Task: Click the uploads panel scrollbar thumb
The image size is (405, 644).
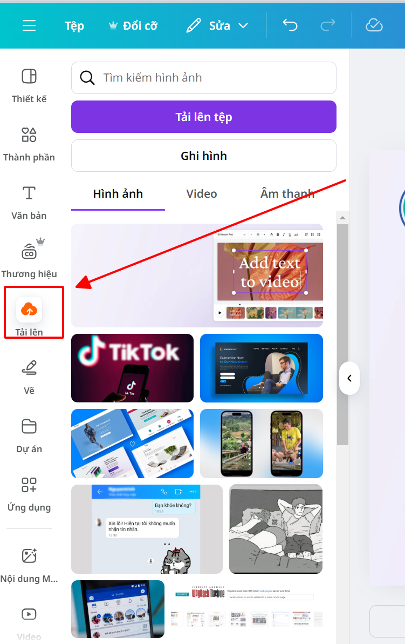Action: pyautogui.click(x=342, y=334)
